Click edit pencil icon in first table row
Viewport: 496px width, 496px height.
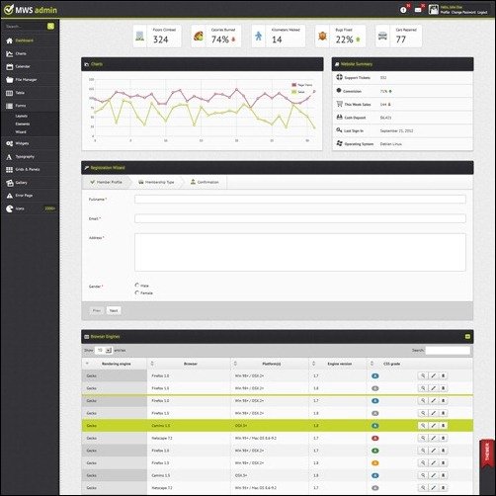pos(433,375)
